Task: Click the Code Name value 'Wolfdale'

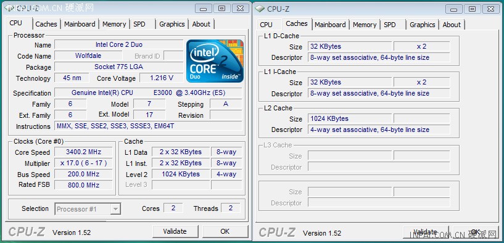Action: (88, 56)
